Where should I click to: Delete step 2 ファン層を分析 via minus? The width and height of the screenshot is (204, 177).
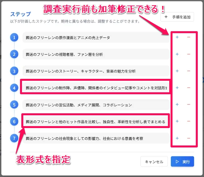coord(189,54)
